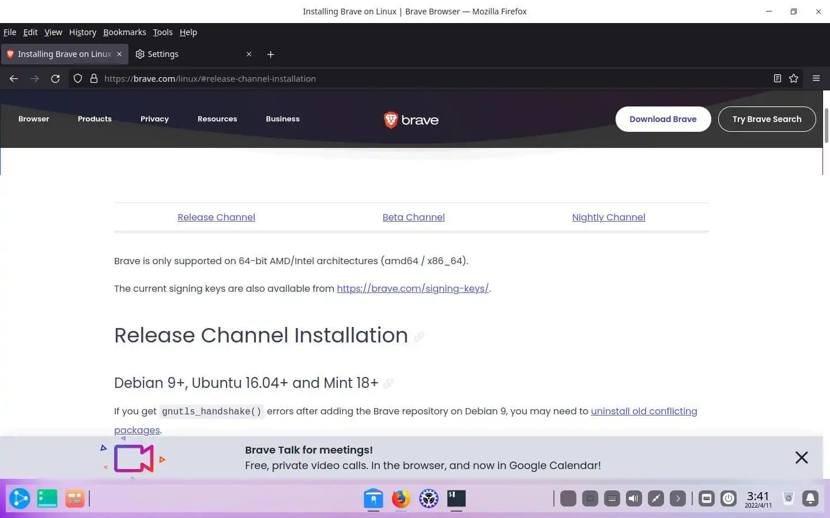Screen dimensions: 830x518
Task: Expand the tray arrow chevron
Action: click(678, 498)
